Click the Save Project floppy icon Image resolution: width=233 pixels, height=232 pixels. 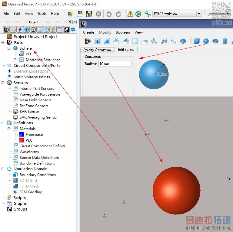(x=89, y=14)
